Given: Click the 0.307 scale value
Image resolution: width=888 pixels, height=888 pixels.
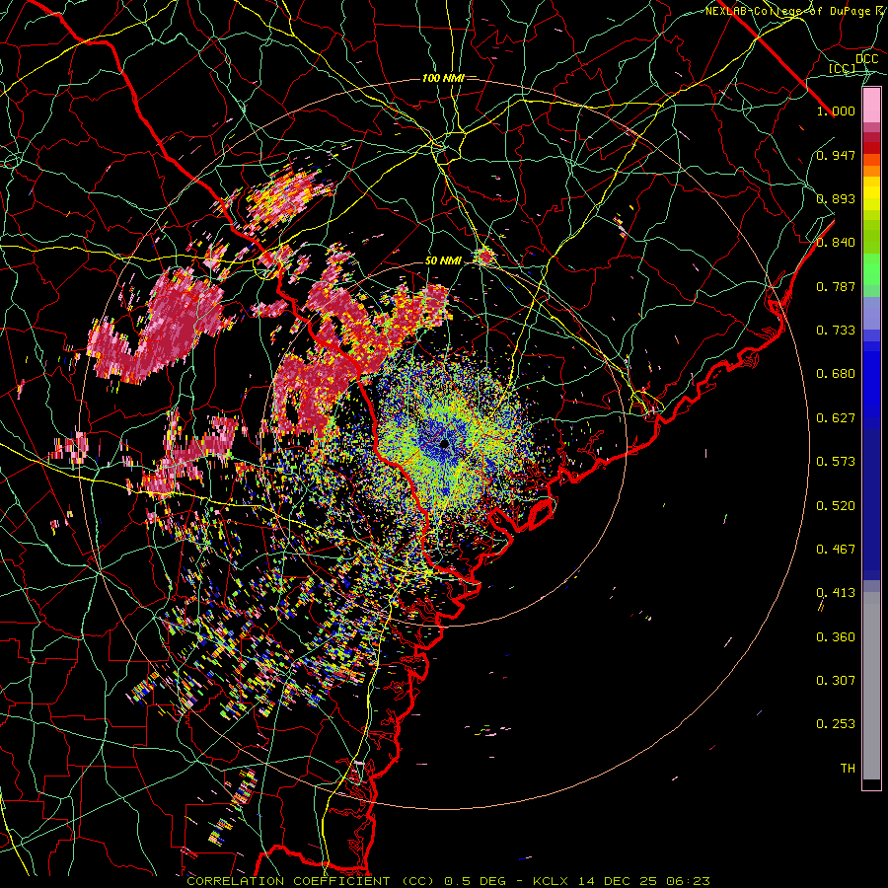Looking at the screenshot, I should [836, 681].
